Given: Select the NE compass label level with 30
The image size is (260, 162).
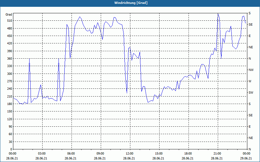Looking at the screenshot, I should coord(251,138).
